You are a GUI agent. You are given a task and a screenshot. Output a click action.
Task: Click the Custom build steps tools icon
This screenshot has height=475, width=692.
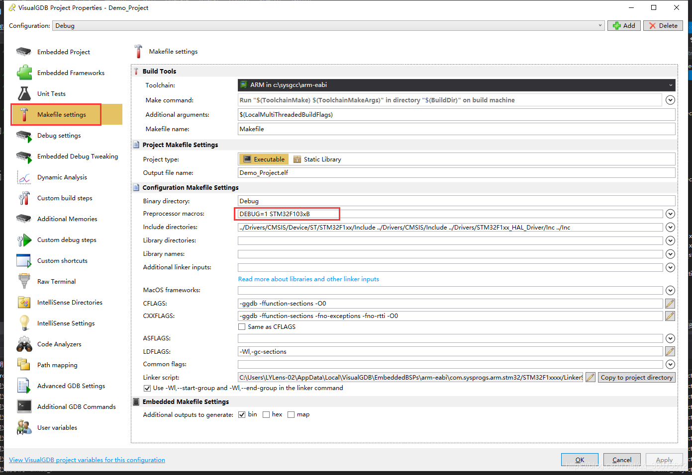coord(24,198)
